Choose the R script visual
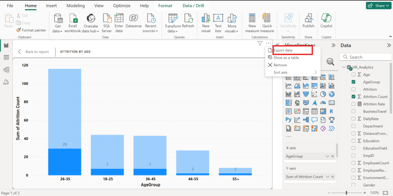 click(332, 111)
